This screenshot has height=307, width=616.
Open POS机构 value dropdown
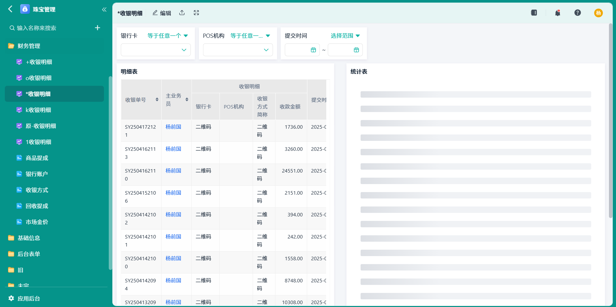238,50
